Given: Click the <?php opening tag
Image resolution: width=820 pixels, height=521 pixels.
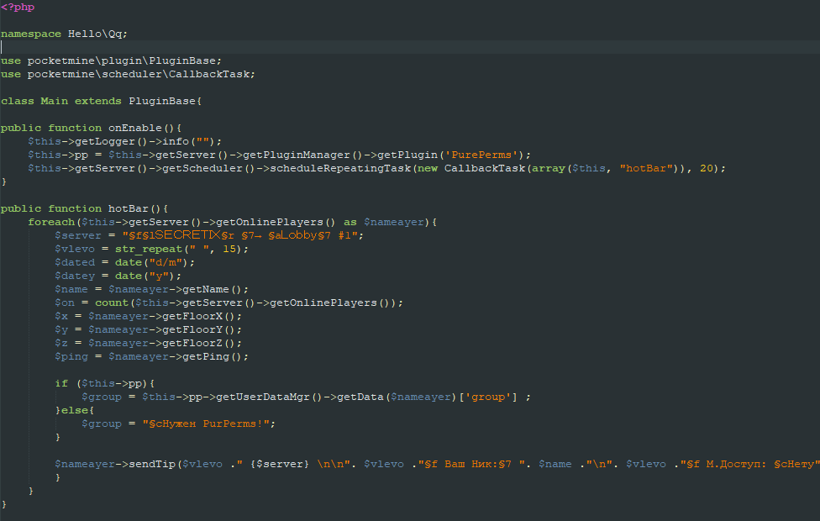Looking at the screenshot, I should (x=18, y=8).
